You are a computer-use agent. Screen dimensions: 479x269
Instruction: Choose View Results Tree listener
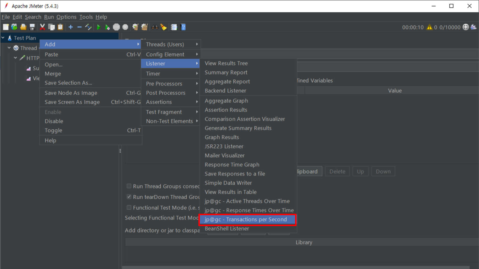tap(248, 63)
